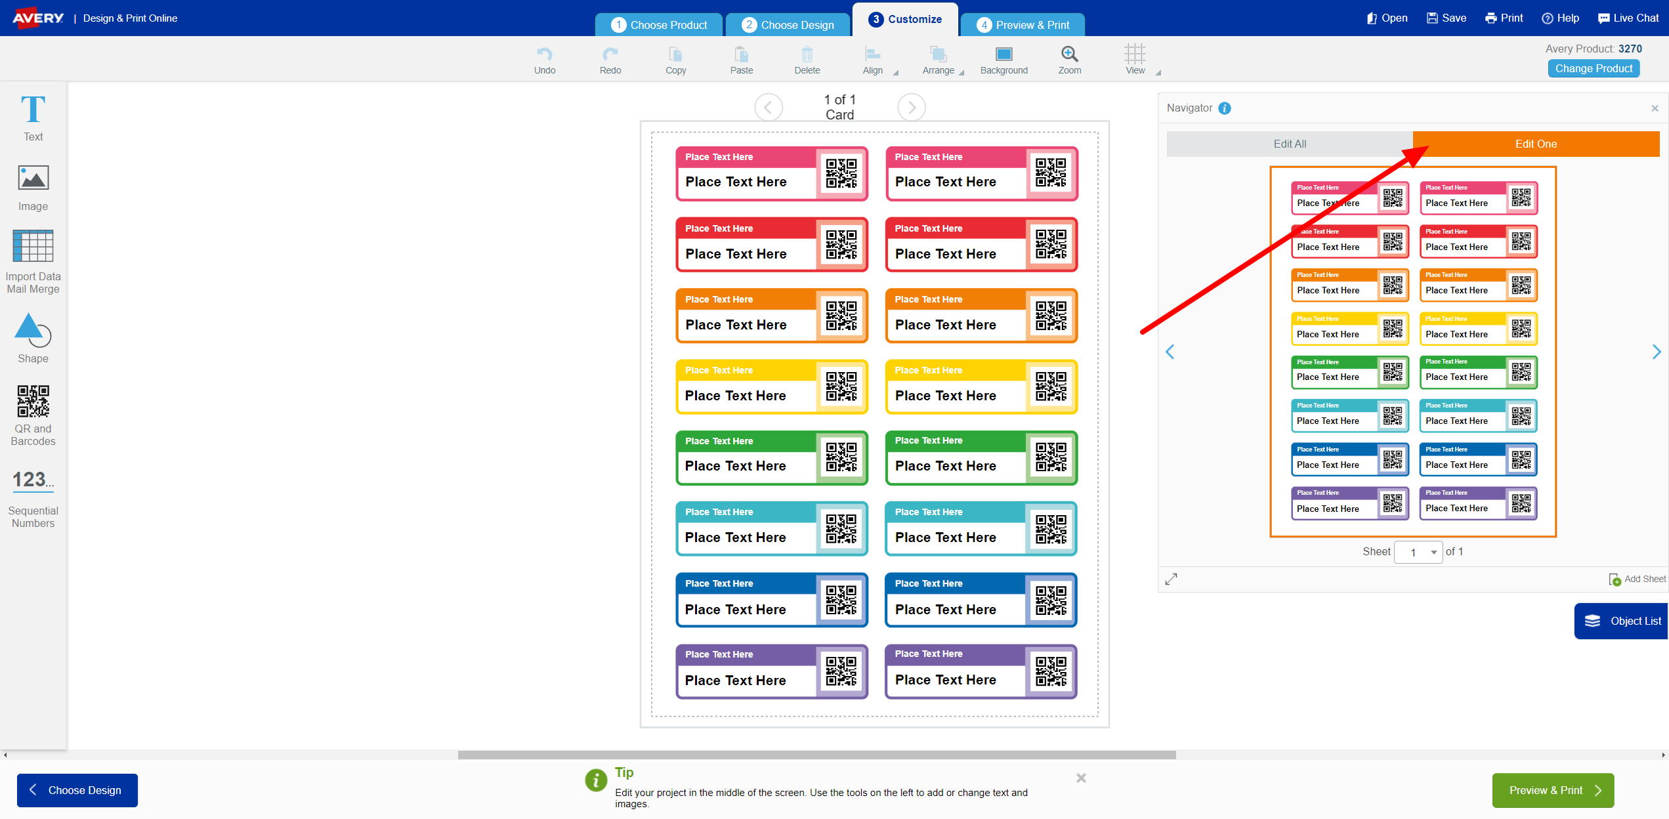Viewport: 1669px width, 819px height.
Task: Click the Paste toolbar icon
Action: coord(742,60)
